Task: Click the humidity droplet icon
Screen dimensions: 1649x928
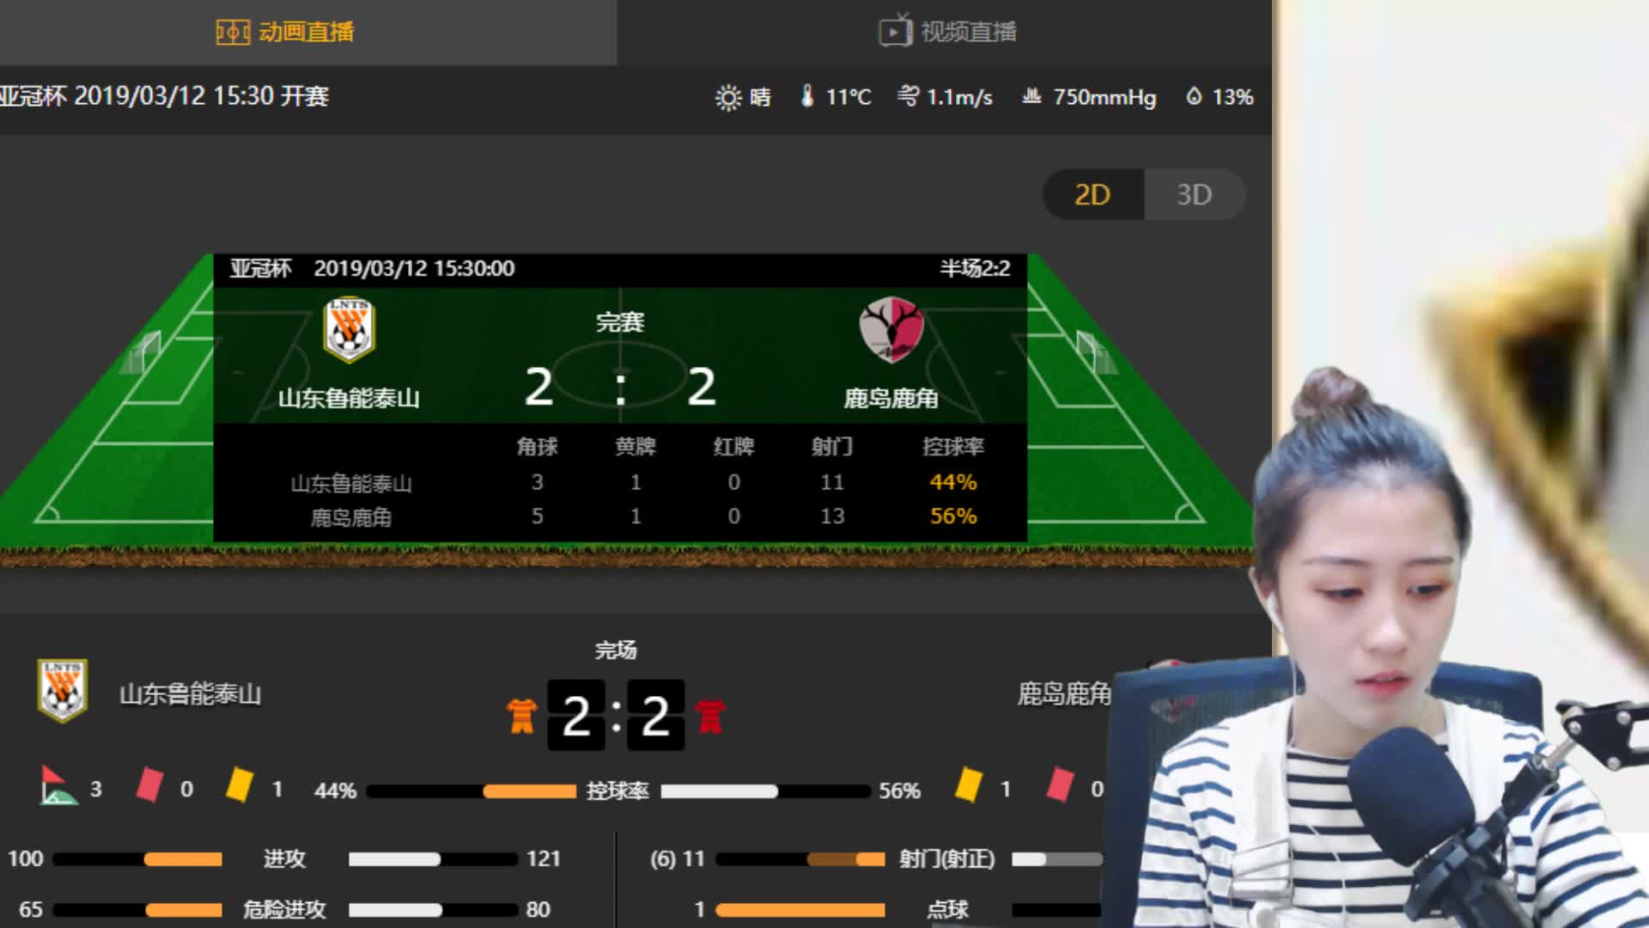Action: 1194,96
